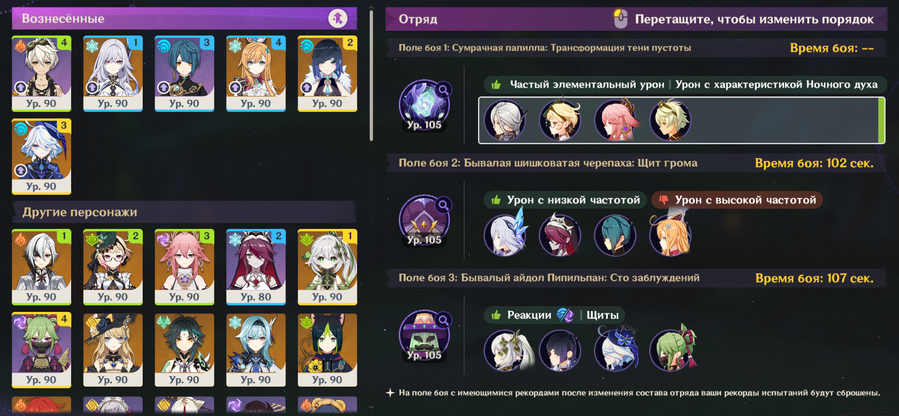The width and height of the screenshot is (899, 416).
Task: View Battlefield 3 Pipilpan idol boss icon
Action: (425, 335)
